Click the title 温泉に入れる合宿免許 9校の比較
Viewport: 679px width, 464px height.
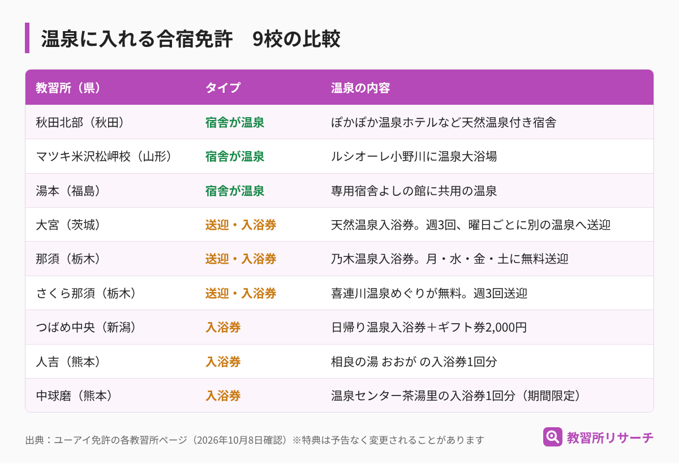click(x=191, y=38)
